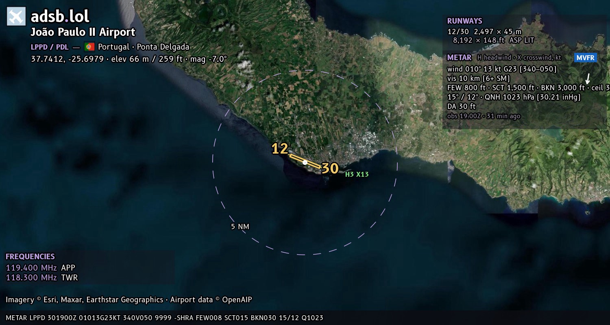Click the João Paulo II Airport name

click(83, 32)
